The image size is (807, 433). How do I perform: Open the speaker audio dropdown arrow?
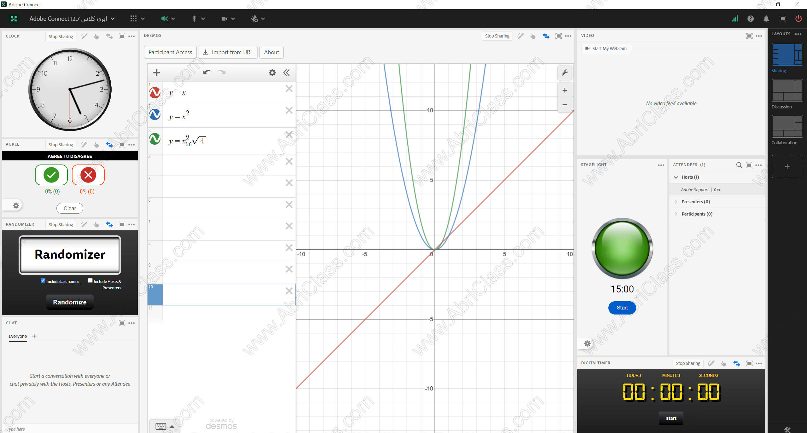173,19
